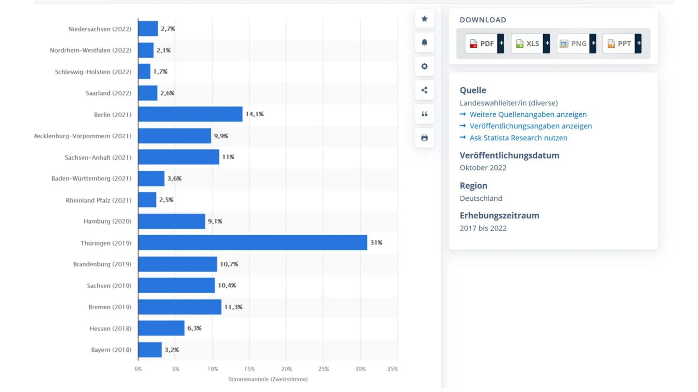
Task: Download the chart as PNG
Action: click(x=573, y=44)
